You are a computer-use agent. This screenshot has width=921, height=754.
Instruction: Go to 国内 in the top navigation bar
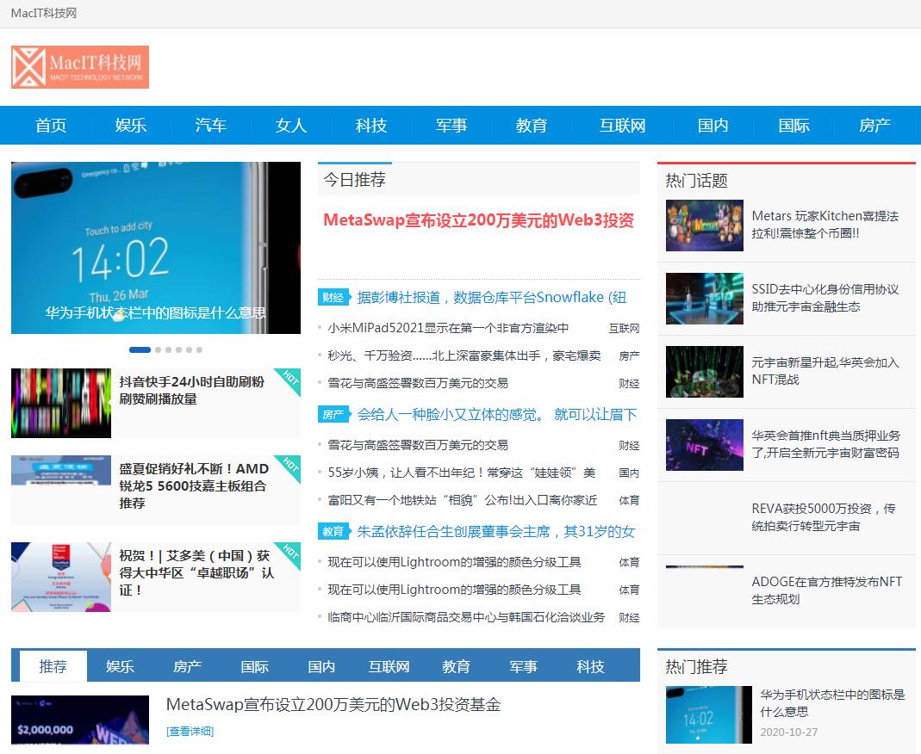coord(713,125)
